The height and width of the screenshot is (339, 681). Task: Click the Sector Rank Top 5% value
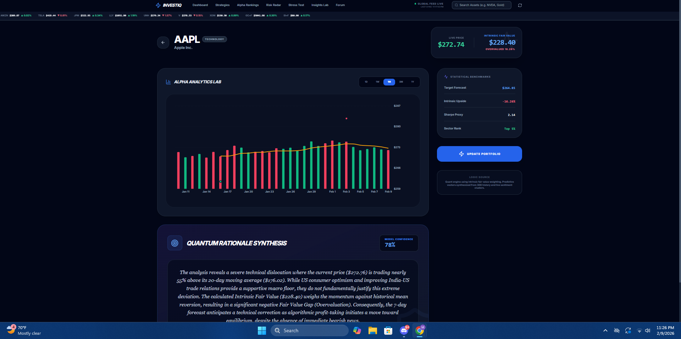click(510, 129)
